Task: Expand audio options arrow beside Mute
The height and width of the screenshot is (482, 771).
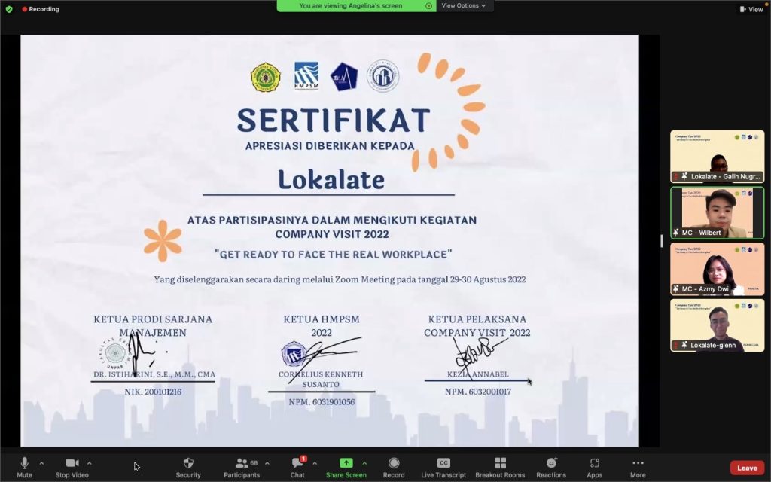Action: (x=41, y=463)
